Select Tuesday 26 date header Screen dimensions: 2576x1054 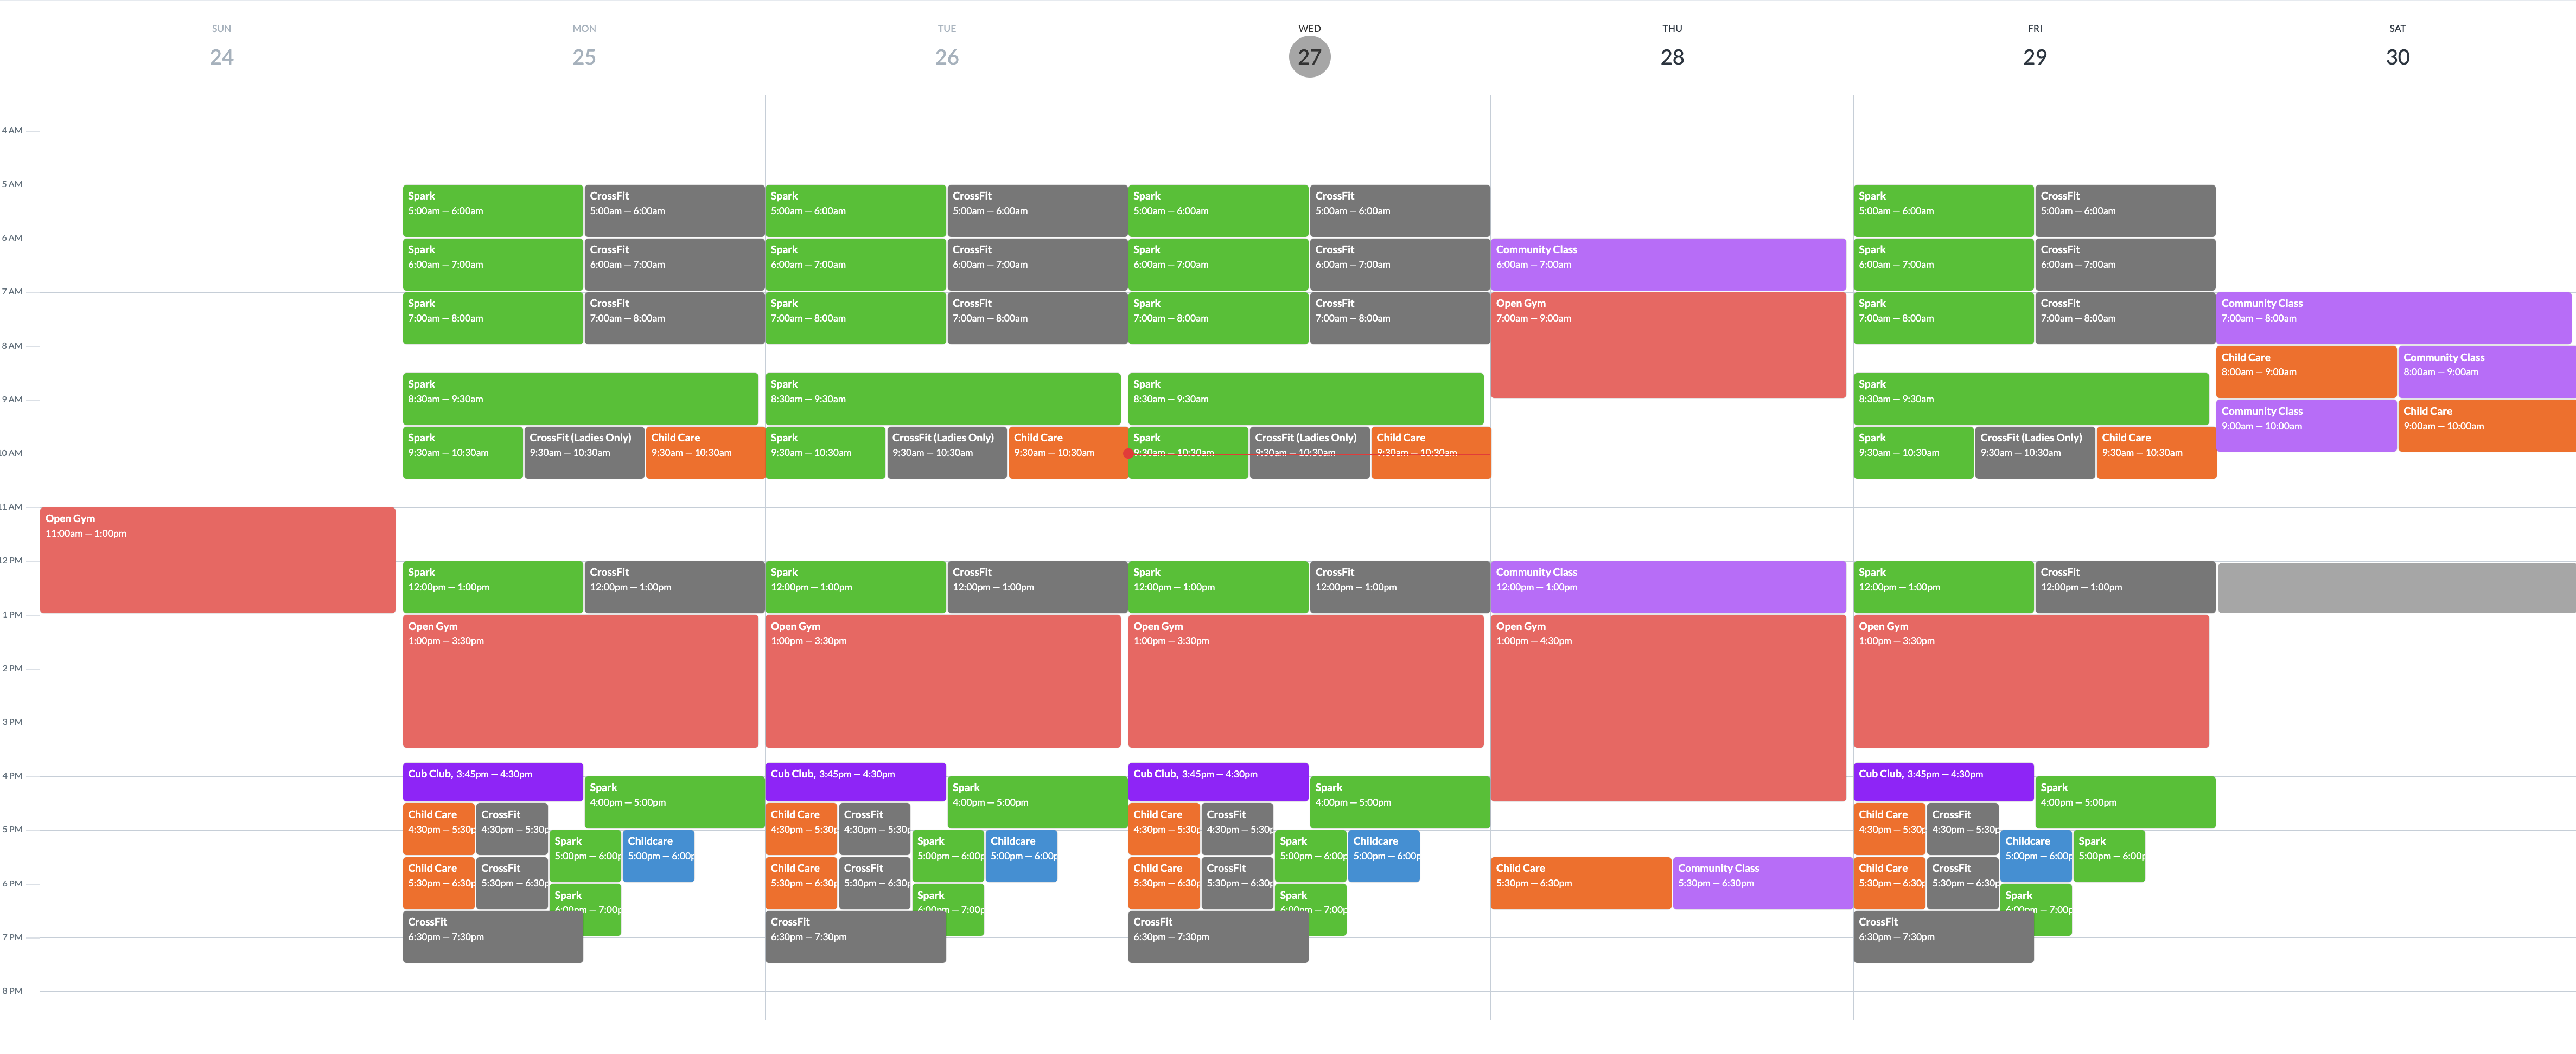tap(947, 57)
